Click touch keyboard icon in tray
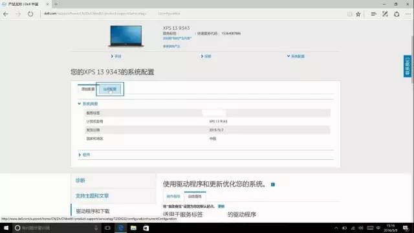The width and height of the screenshot is (414, 233). (x=370, y=228)
